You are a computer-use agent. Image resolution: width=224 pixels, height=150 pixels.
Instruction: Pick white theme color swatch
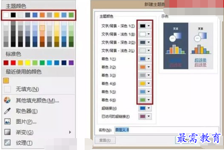pyautogui.click(x=6, y=15)
